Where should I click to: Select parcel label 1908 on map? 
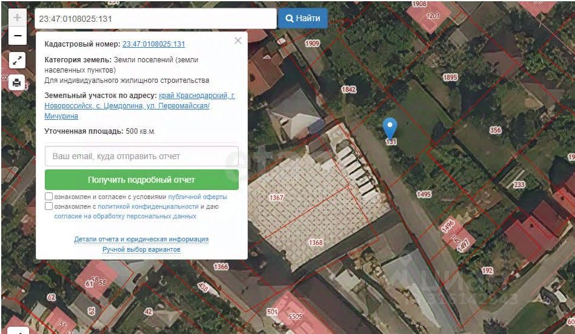(x=419, y=4)
